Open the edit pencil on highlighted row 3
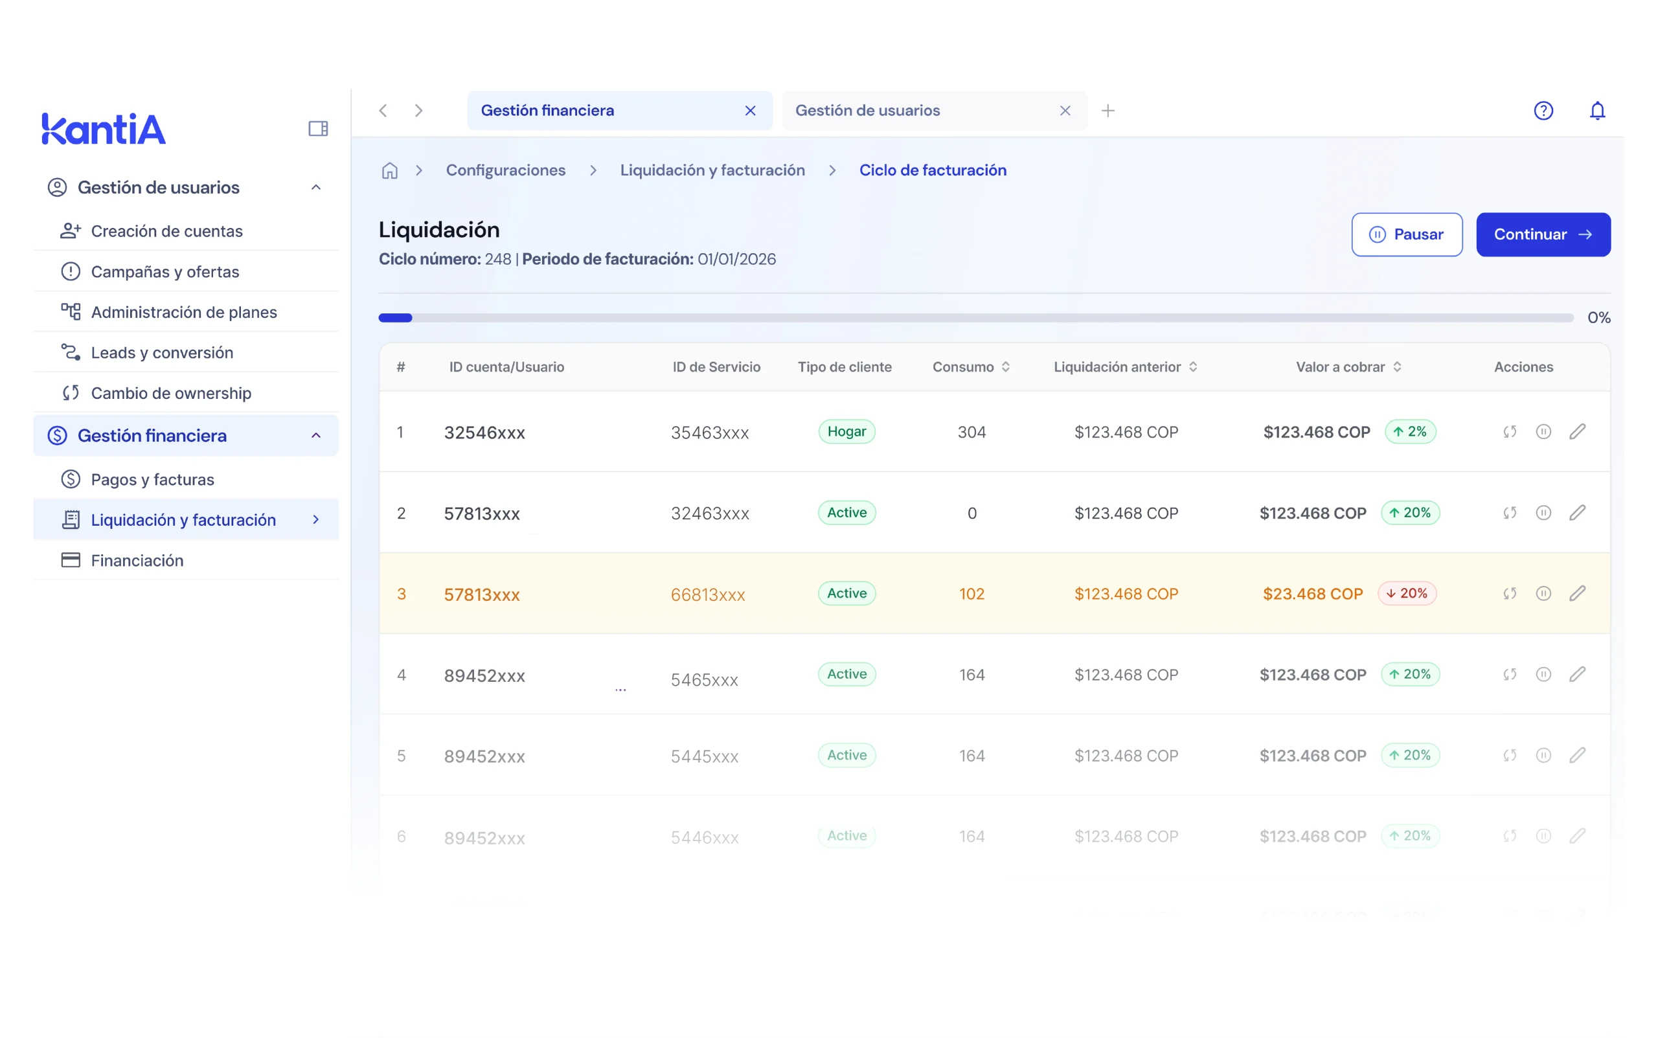Screen dimensions: 1658x1038 1578,592
